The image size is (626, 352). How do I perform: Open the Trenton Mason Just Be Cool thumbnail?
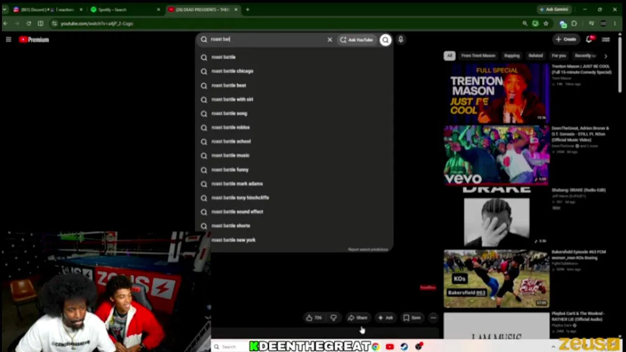[496, 93]
